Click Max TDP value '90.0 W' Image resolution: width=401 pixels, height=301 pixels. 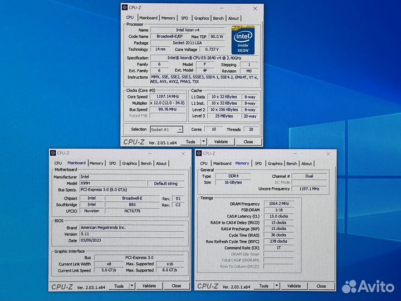tap(217, 37)
